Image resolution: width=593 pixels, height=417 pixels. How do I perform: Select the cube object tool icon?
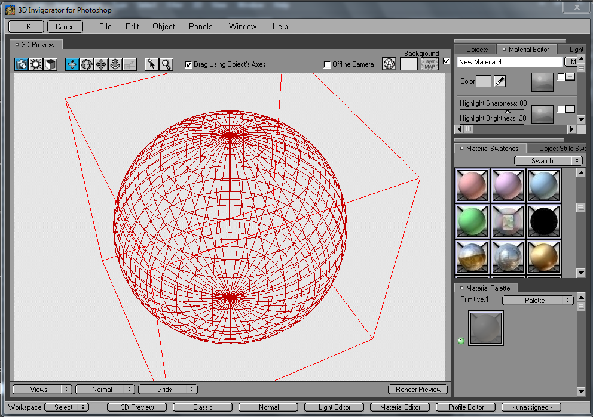50,64
